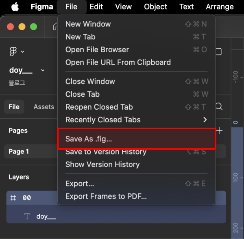The height and width of the screenshot is (239, 244).
Task: Open the Apple menu
Action: [x=15, y=7]
